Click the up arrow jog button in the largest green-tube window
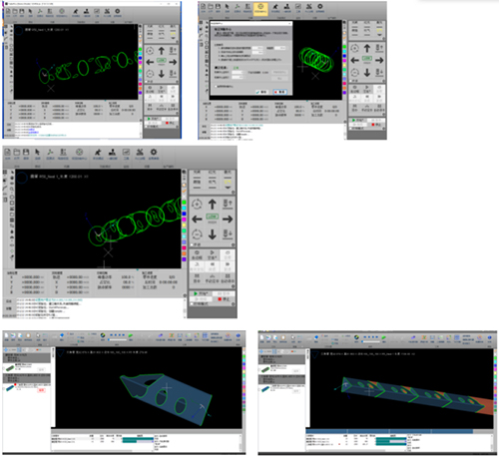 point(213,204)
